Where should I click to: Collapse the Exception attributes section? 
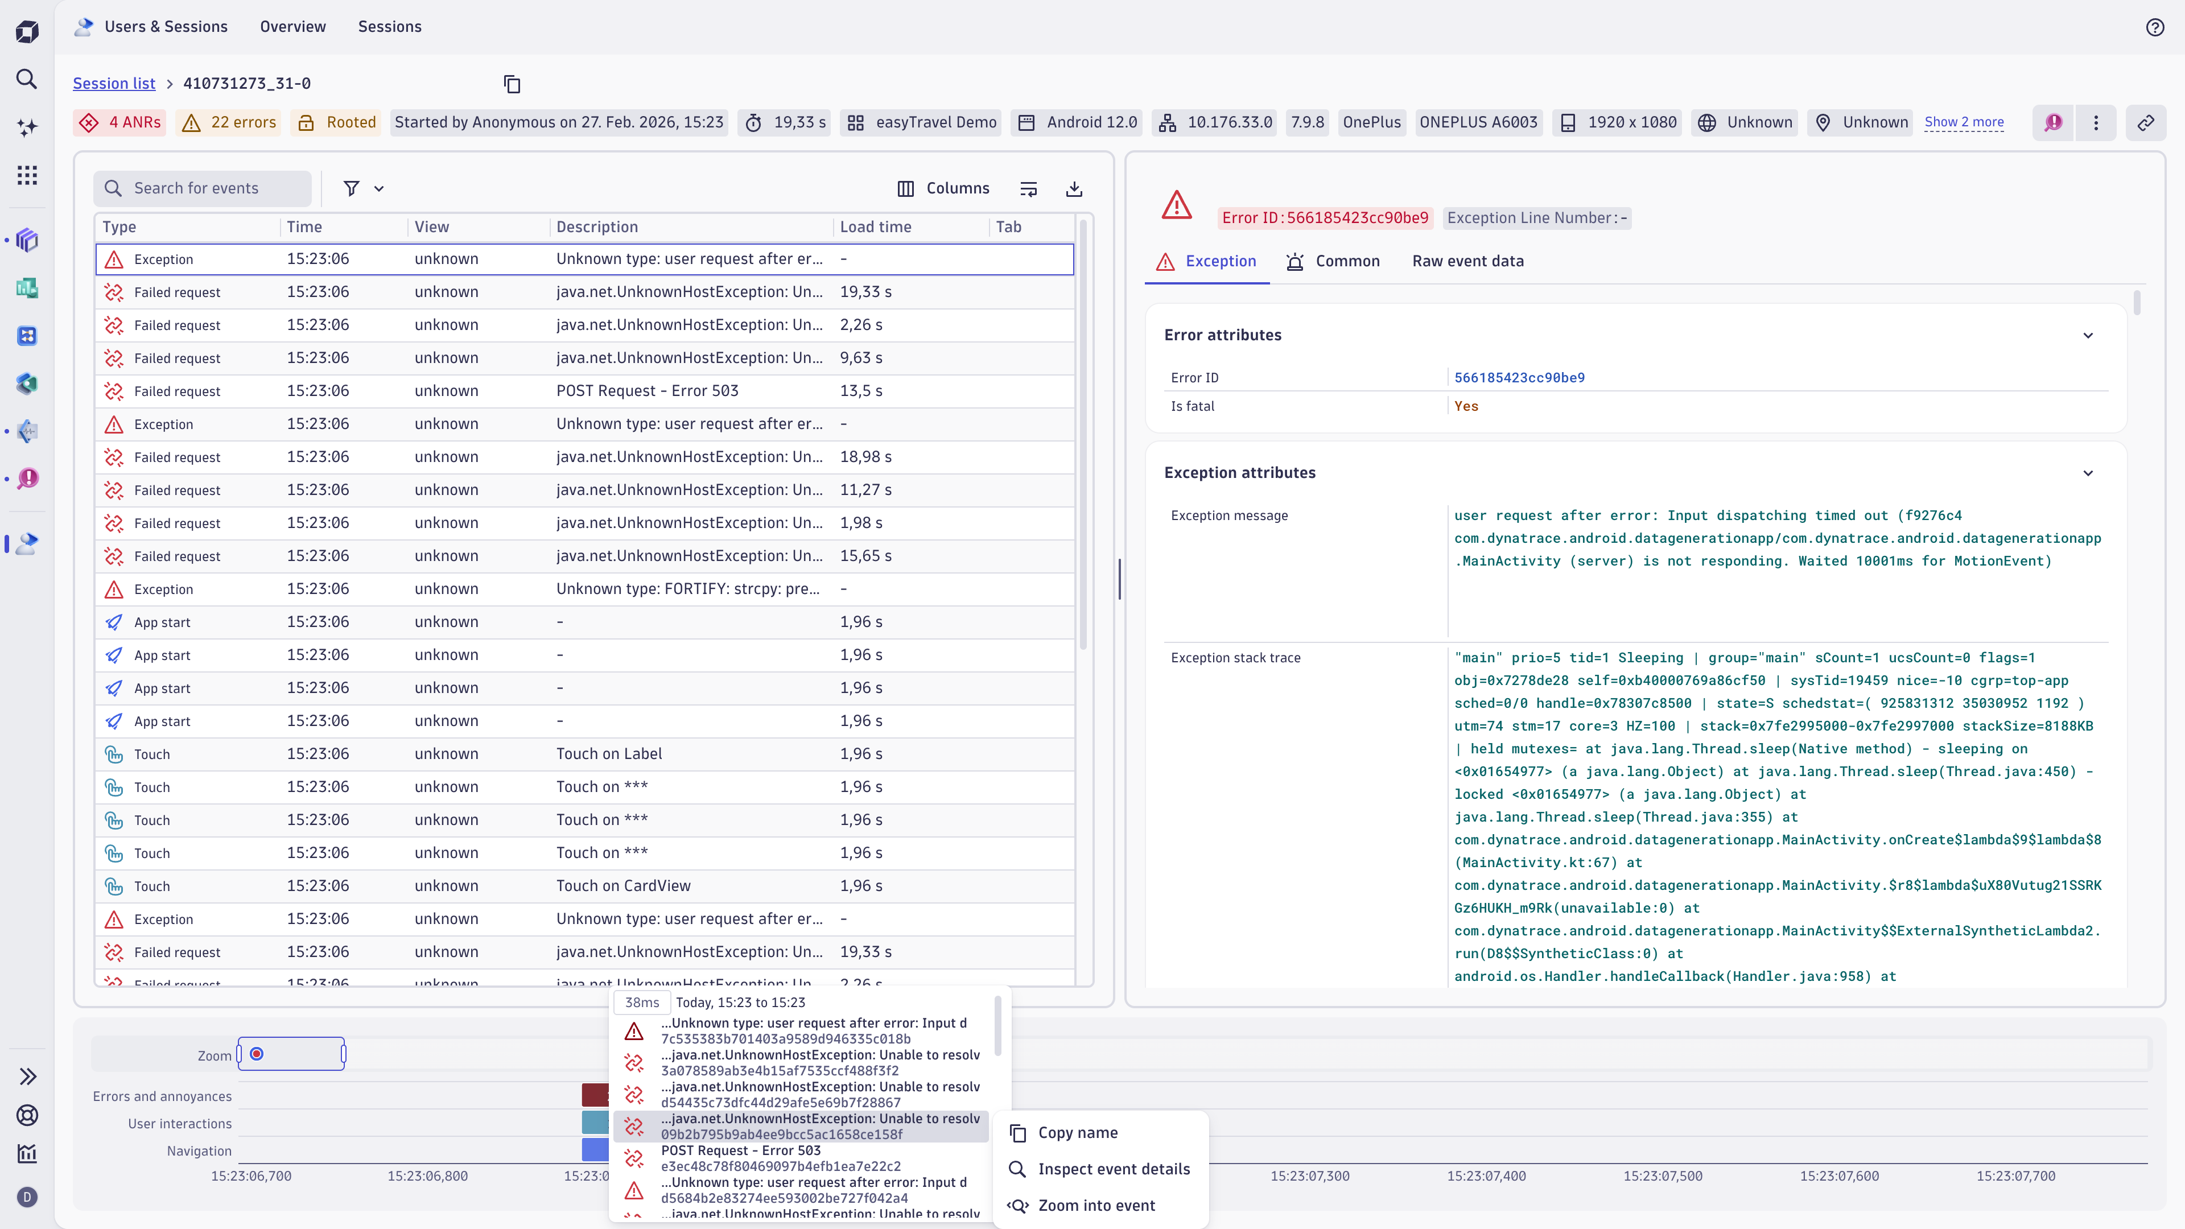2088,472
